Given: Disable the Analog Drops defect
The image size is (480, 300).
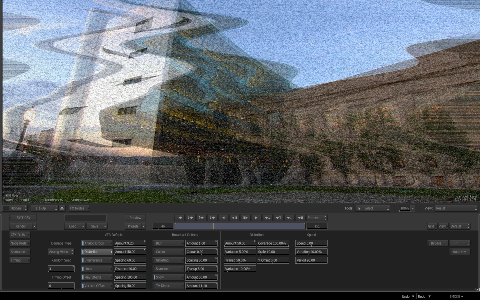Looking at the screenshot, I should click(x=97, y=243).
